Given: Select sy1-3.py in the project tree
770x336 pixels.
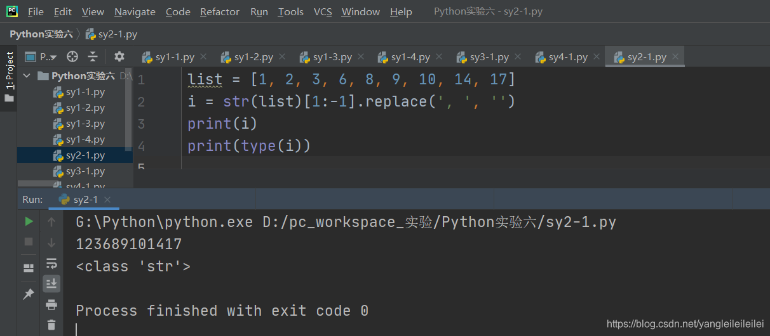Looking at the screenshot, I should coord(79,124).
